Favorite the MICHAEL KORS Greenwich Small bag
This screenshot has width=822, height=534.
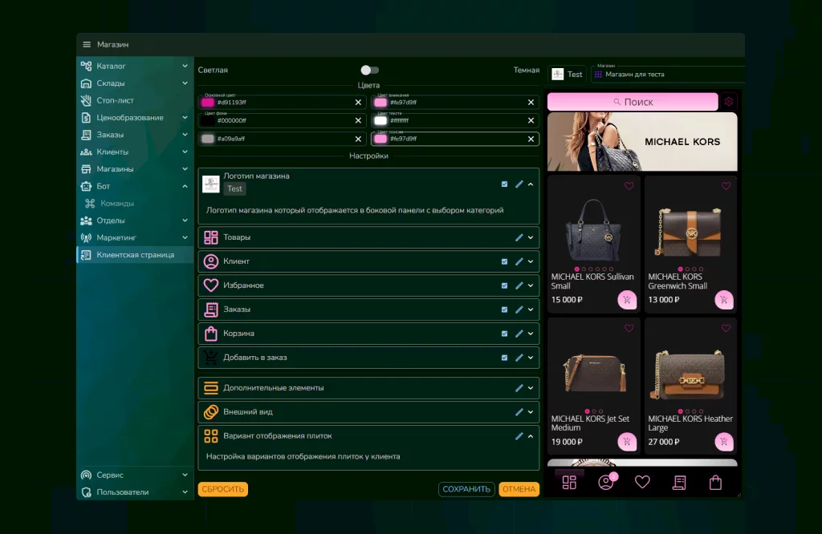click(x=726, y=186)
